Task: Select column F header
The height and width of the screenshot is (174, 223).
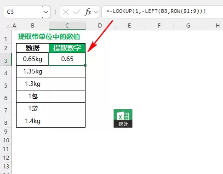Action: (159, 26)
